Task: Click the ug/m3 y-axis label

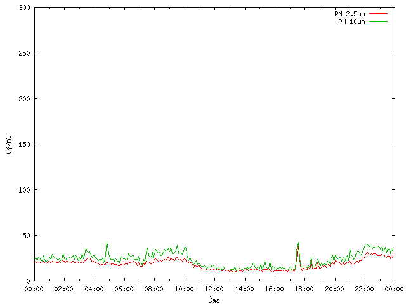Action: [9, 145]
